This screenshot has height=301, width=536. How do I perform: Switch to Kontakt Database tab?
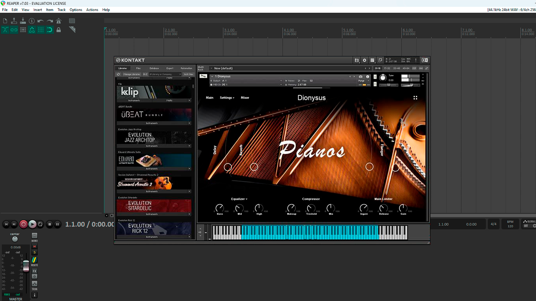[154, 68]
